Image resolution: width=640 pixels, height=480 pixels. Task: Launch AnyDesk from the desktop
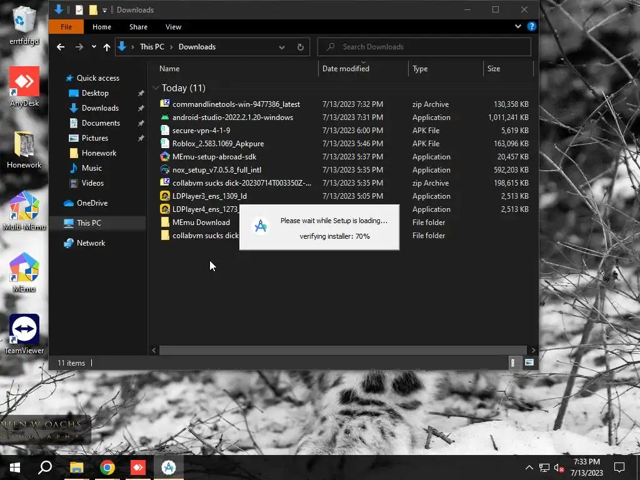pos(24,86)
